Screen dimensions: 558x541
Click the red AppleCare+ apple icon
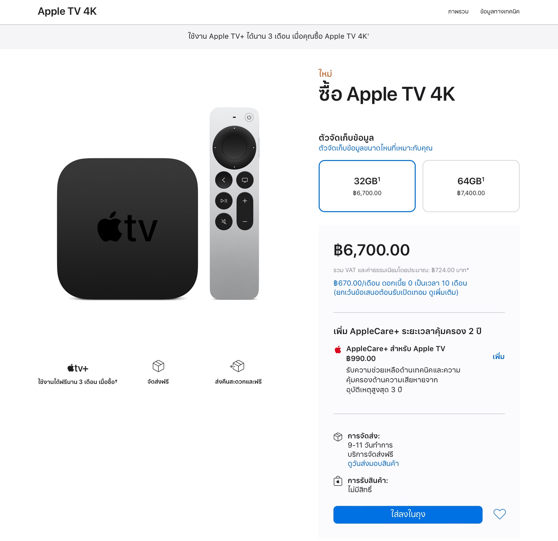(338, 349)
